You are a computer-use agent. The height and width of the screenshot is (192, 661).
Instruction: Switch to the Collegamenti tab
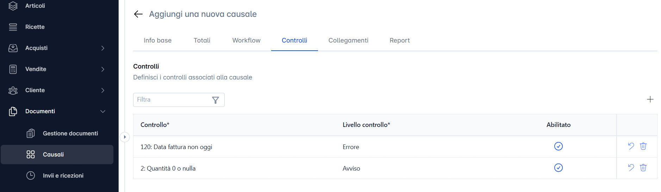click(x=348, y=40)
